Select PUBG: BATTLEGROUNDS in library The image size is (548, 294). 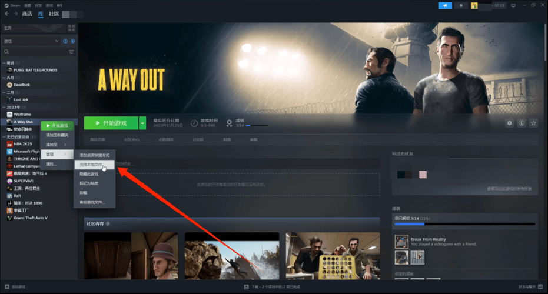pyautogui.click(x=35, y=70)
